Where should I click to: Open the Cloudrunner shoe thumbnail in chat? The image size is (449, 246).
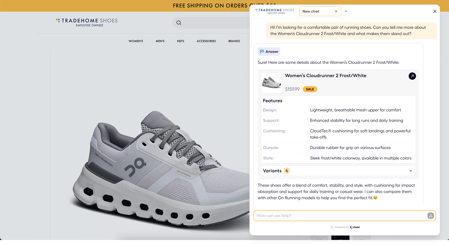(x=271, y=83)
